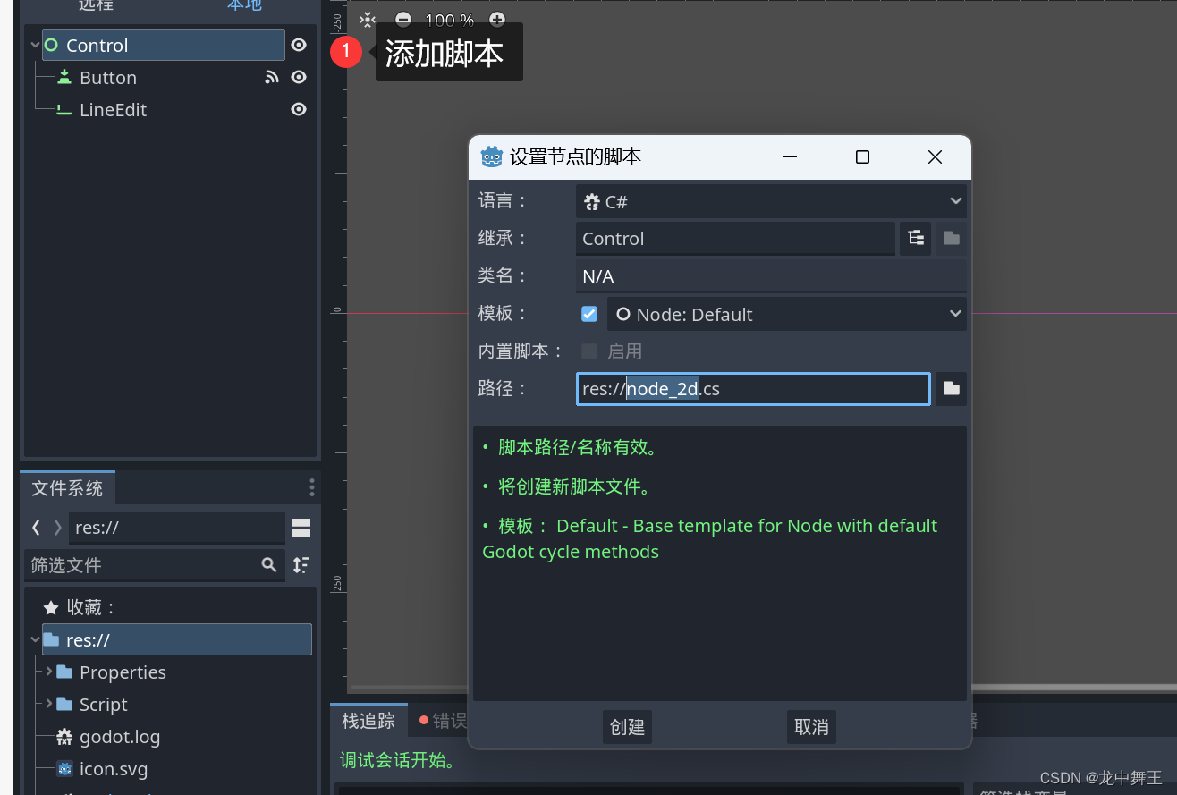Switch to the 错误 errors tab
This screenshot has height=795, width=1177.
(442, 721)
